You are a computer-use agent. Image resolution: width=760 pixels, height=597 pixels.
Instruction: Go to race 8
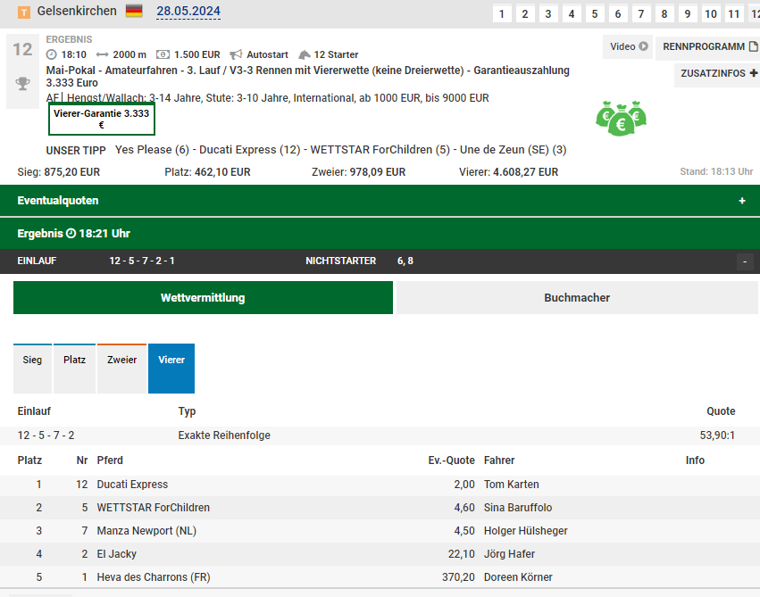pyautogui.click(x=664, y=14)
